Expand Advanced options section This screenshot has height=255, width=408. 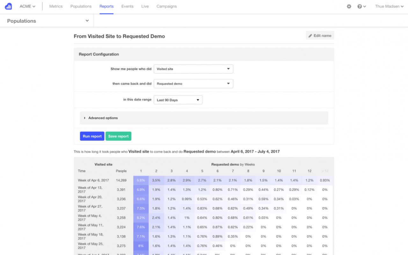[x=204, y=118]
